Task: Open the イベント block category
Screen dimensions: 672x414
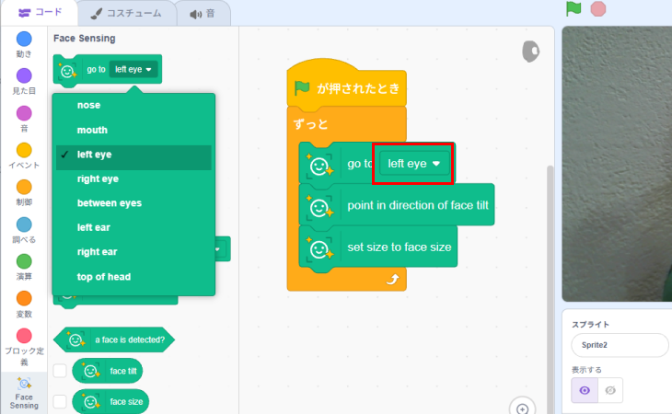Action: 24,150
